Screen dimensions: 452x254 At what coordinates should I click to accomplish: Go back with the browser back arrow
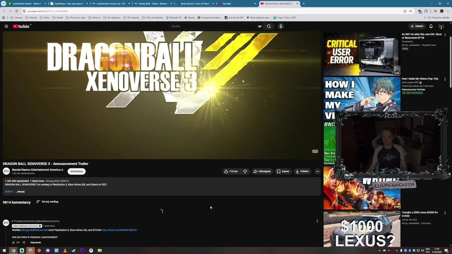pos(4,11)
